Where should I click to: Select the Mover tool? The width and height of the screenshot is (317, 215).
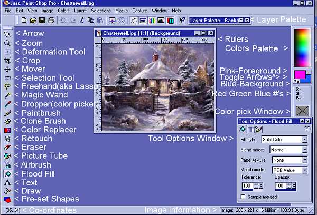pyautogui.click(x=7, y=70)
